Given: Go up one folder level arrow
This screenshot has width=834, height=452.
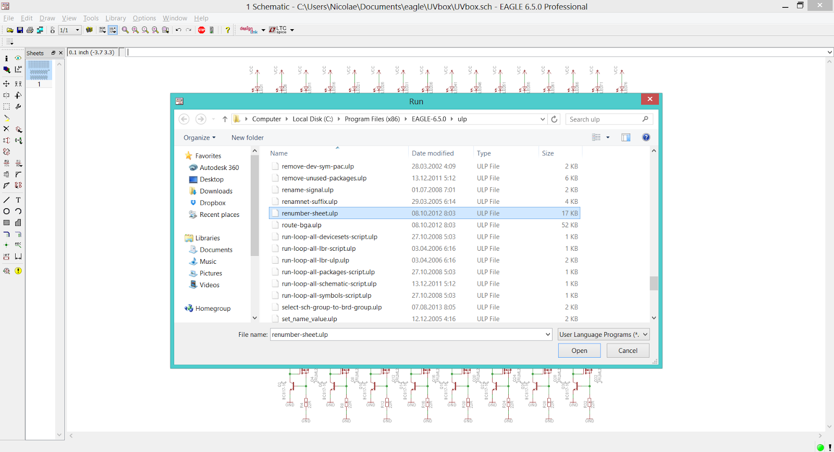Looking at the screenshot, I should click(225, 119).
